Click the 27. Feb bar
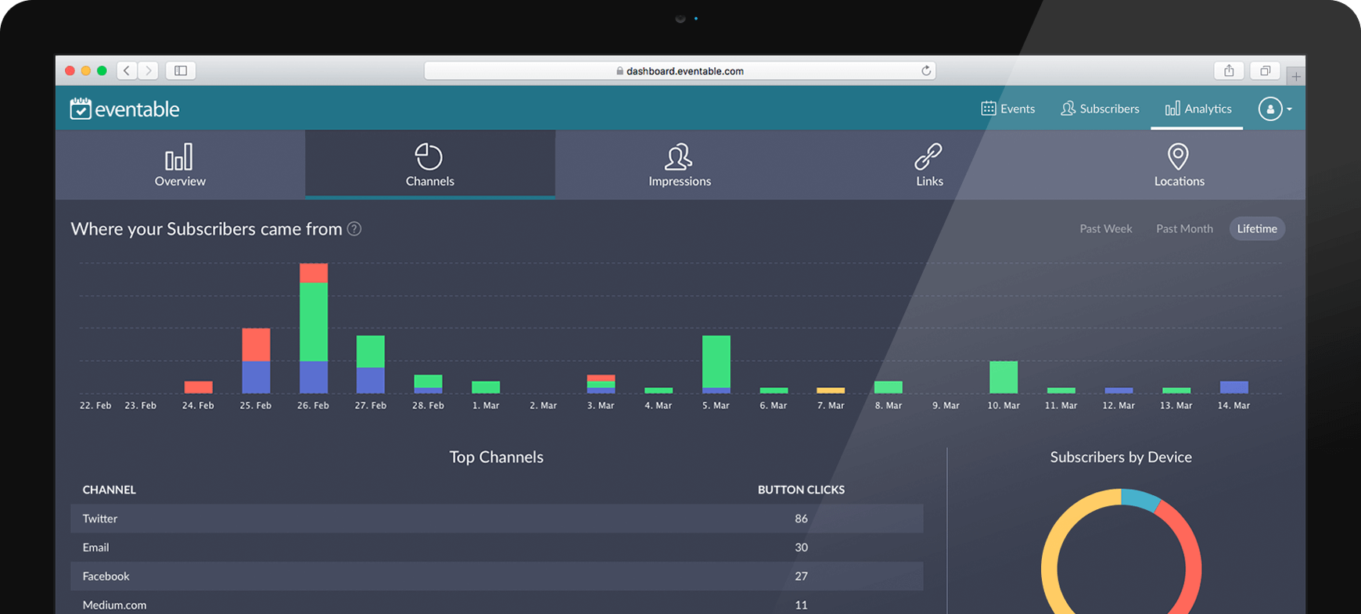 pos(371,364)
